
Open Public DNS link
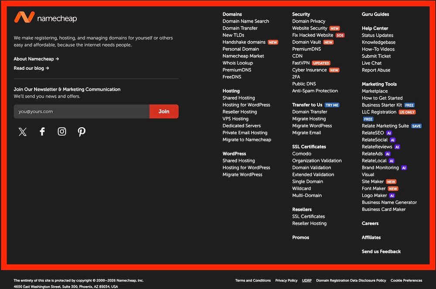point(304,84)
